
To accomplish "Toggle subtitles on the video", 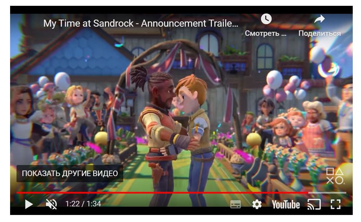I will click(236, 204).
